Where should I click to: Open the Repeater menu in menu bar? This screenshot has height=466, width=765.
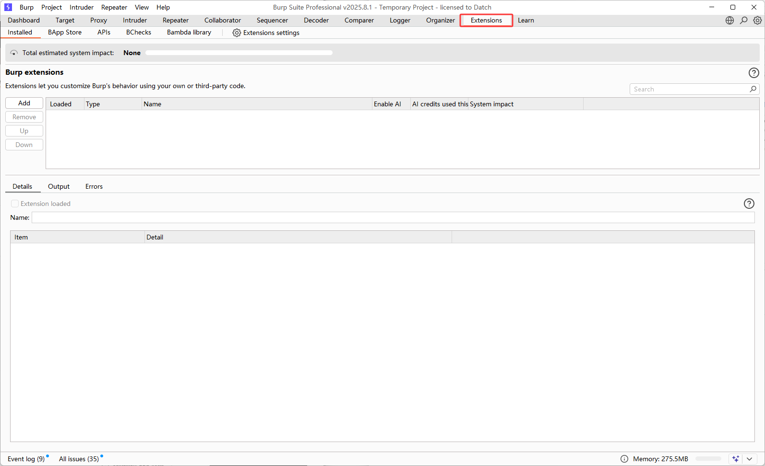pos(114,7)
